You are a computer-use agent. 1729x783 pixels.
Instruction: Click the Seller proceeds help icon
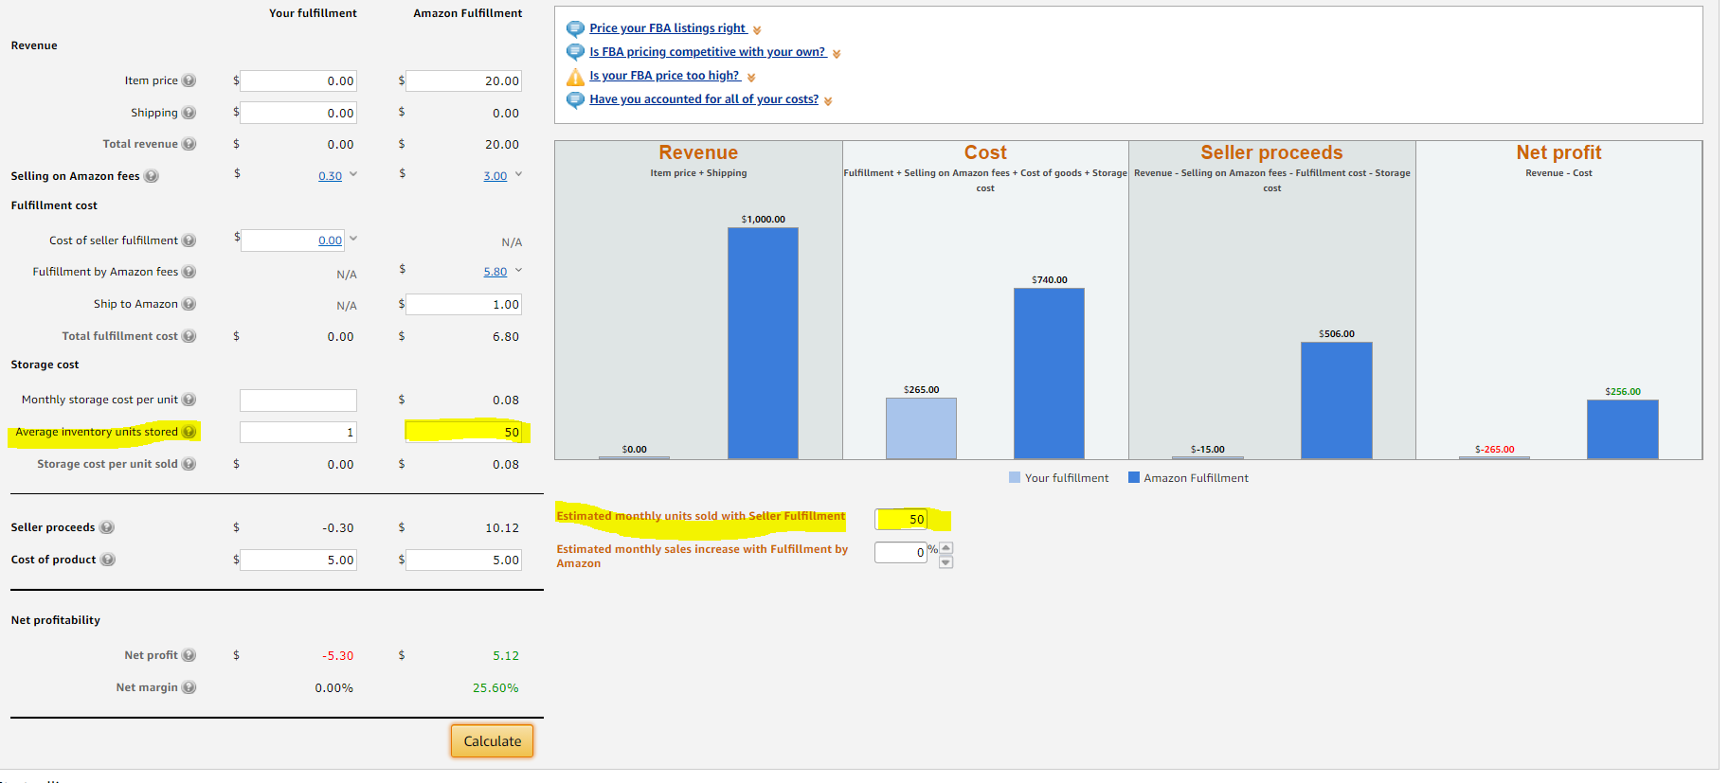[107, 527]
